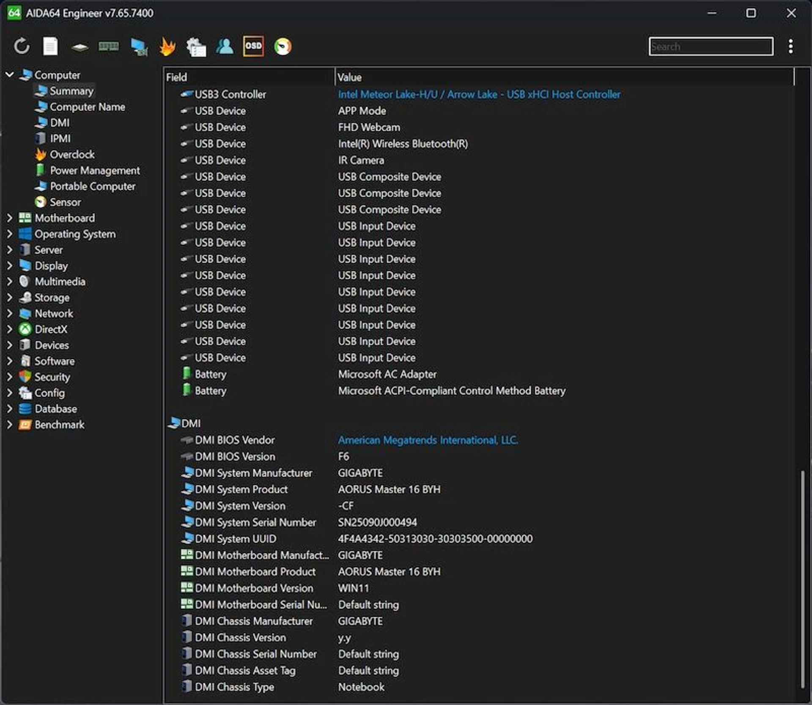Screen dimensions: 812x705
Task: Select the Database tree item
Action: 48,409
